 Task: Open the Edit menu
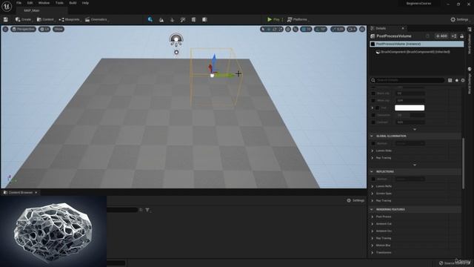[30, 3]
